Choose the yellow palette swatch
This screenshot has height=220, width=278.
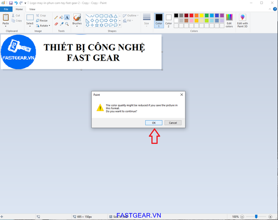click(x=202, y=15)
